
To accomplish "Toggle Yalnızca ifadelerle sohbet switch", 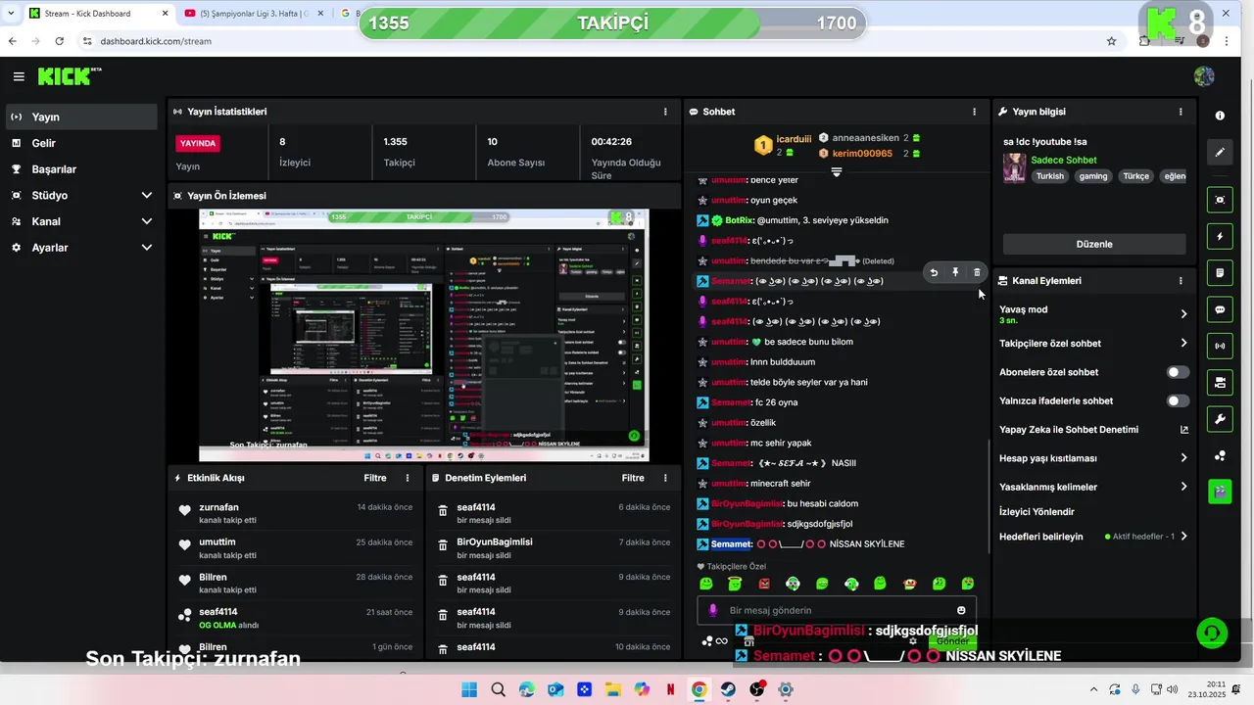I will pyautogui.click(x=1178, y=400).
